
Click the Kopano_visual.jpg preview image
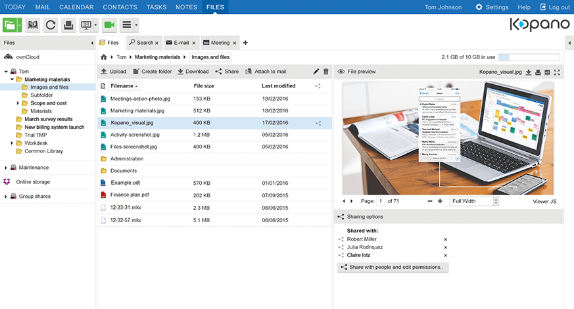(448, 138)
